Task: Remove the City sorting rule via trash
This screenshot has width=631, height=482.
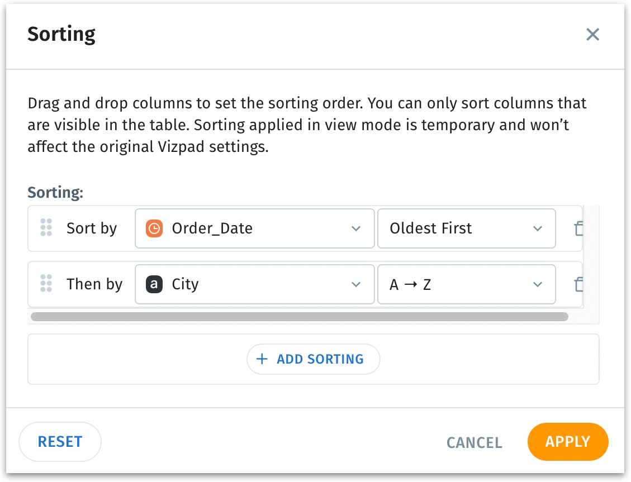Action: tap(578, 284)
